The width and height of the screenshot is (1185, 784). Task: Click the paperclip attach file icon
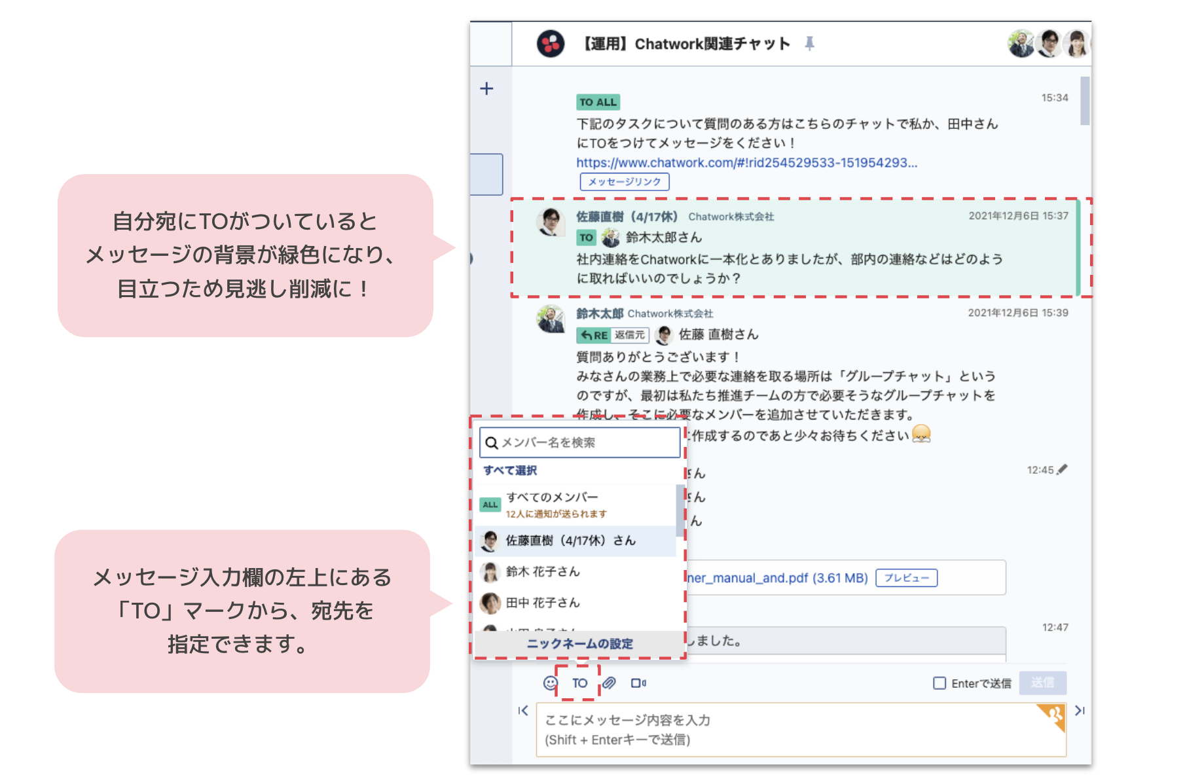609,683
